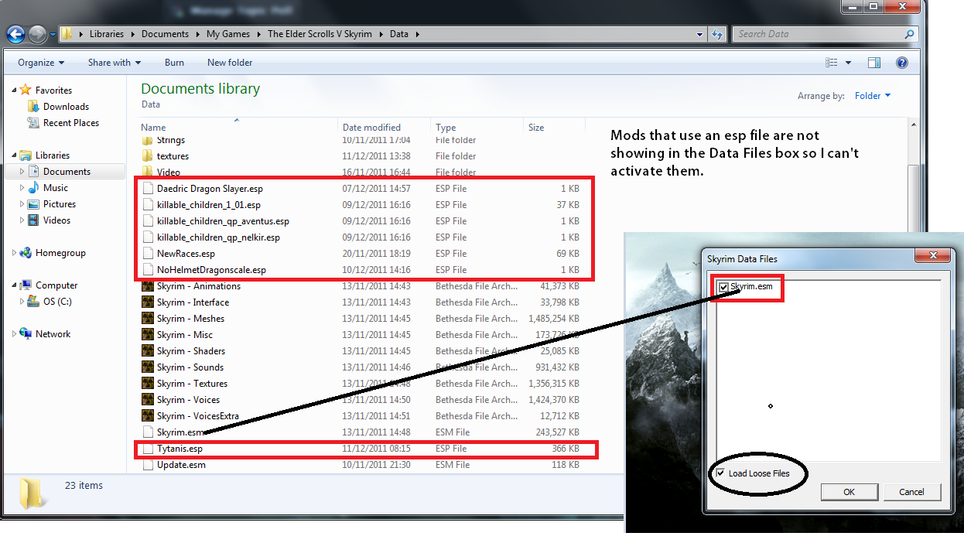Click Documents in the address breadcrumb
The image size is (964, 543).
point(165,34)
